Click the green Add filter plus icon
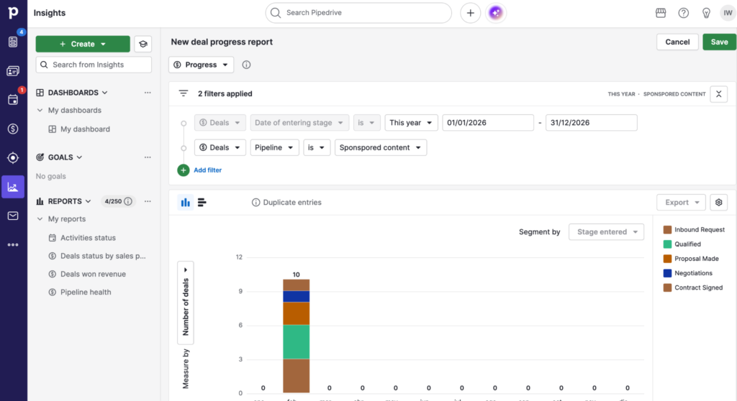This screenshot has width=737, height=401. 184,170
